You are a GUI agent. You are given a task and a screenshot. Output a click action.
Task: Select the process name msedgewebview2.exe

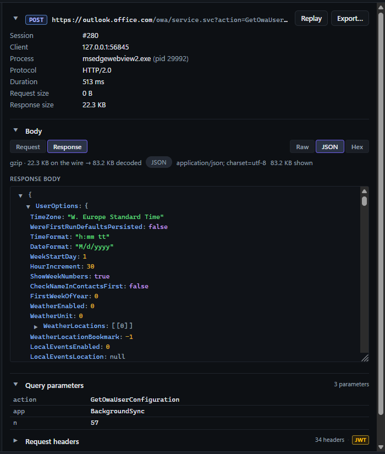tap(117, 59)
